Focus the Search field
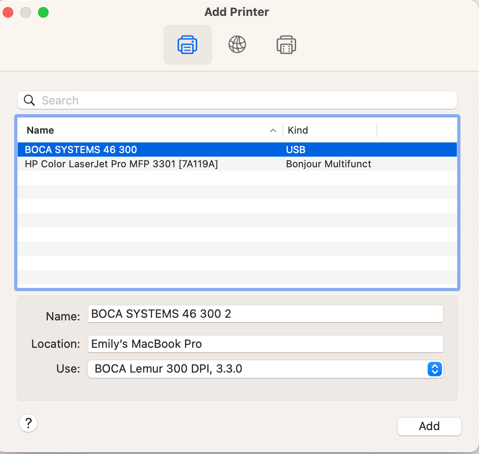 tap(237, 100)
